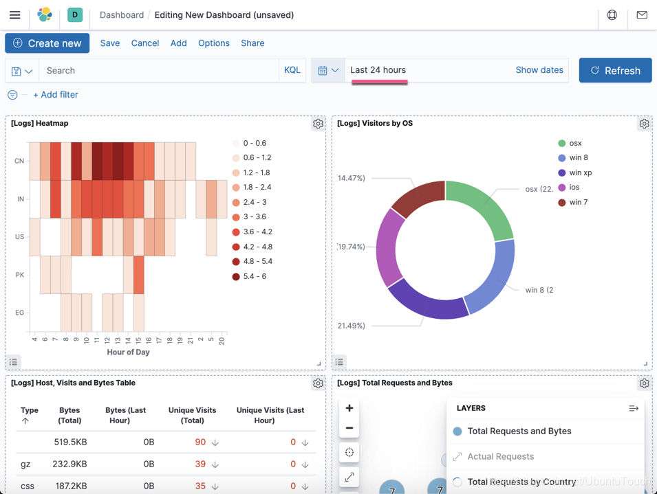Open the newsfeed mail icon

pyautogui.click(x=641, y=15)
